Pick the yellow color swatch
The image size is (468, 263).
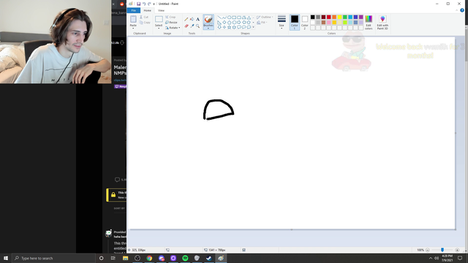[x=339, y=17]
